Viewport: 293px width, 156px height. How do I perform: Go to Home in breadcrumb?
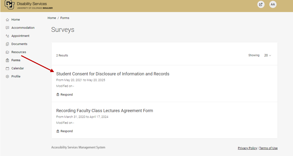pos(52,18)
